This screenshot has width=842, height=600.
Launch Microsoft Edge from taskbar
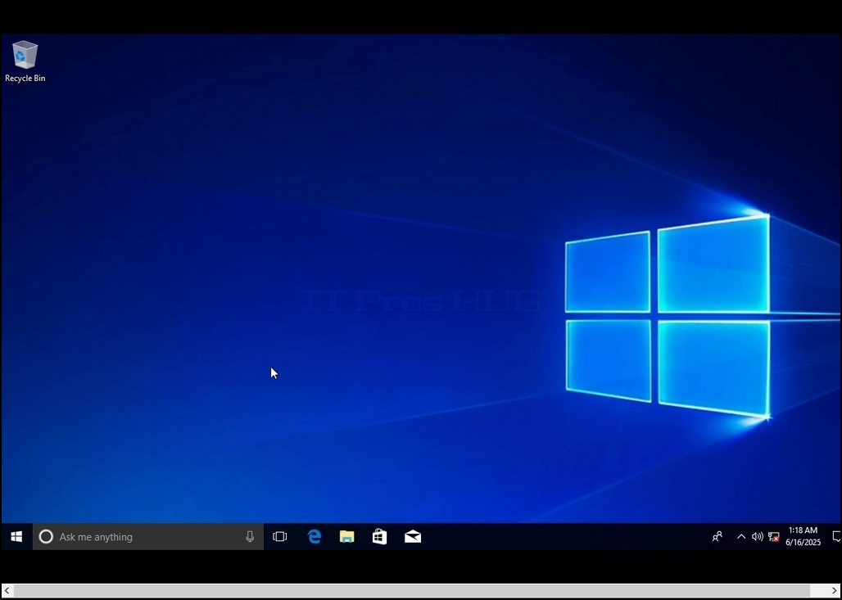[x=315, y=537]
